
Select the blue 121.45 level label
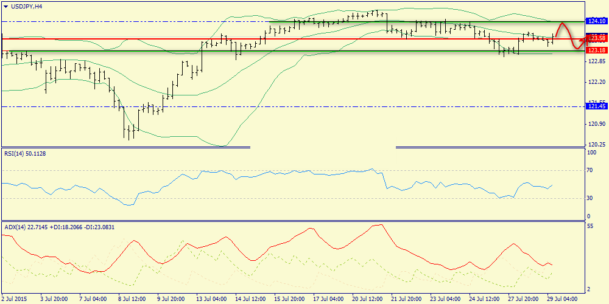(597, 106)
